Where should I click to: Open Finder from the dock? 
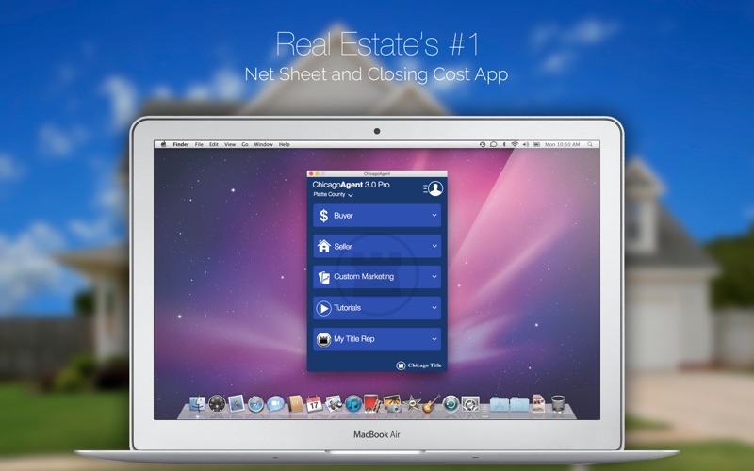[197, 404]
